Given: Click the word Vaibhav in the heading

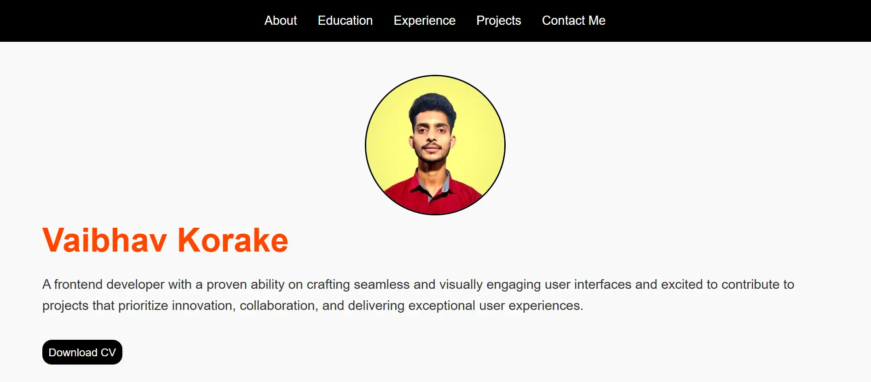Looking at the screenshot, I should [104, 240].
